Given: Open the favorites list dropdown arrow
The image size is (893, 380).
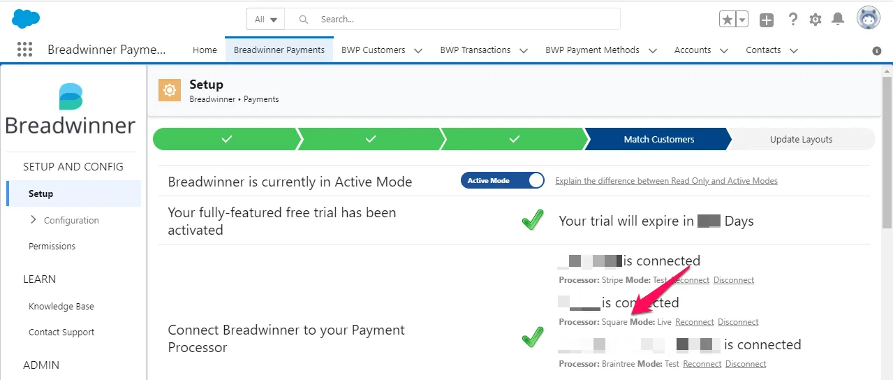Looking at the screenshot, I should (x=742, y=20).
